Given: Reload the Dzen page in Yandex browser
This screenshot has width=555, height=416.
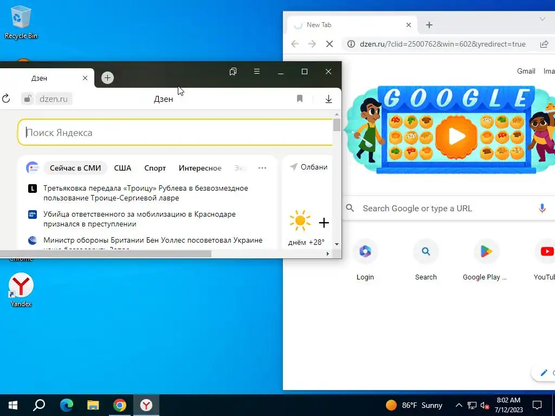Looking at the screenshot, I should [6, 99].
